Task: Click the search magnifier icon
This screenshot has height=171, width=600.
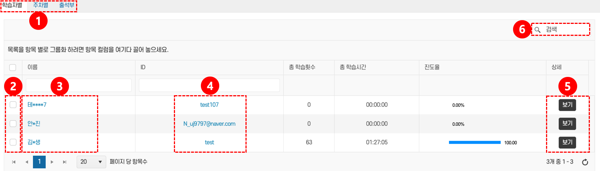Action: pos(537,29)
